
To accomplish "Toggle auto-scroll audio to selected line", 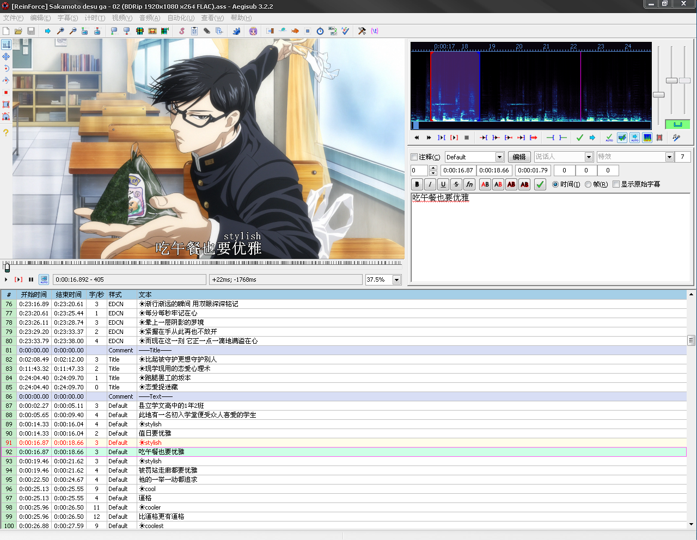I will [x=634, y=138].
